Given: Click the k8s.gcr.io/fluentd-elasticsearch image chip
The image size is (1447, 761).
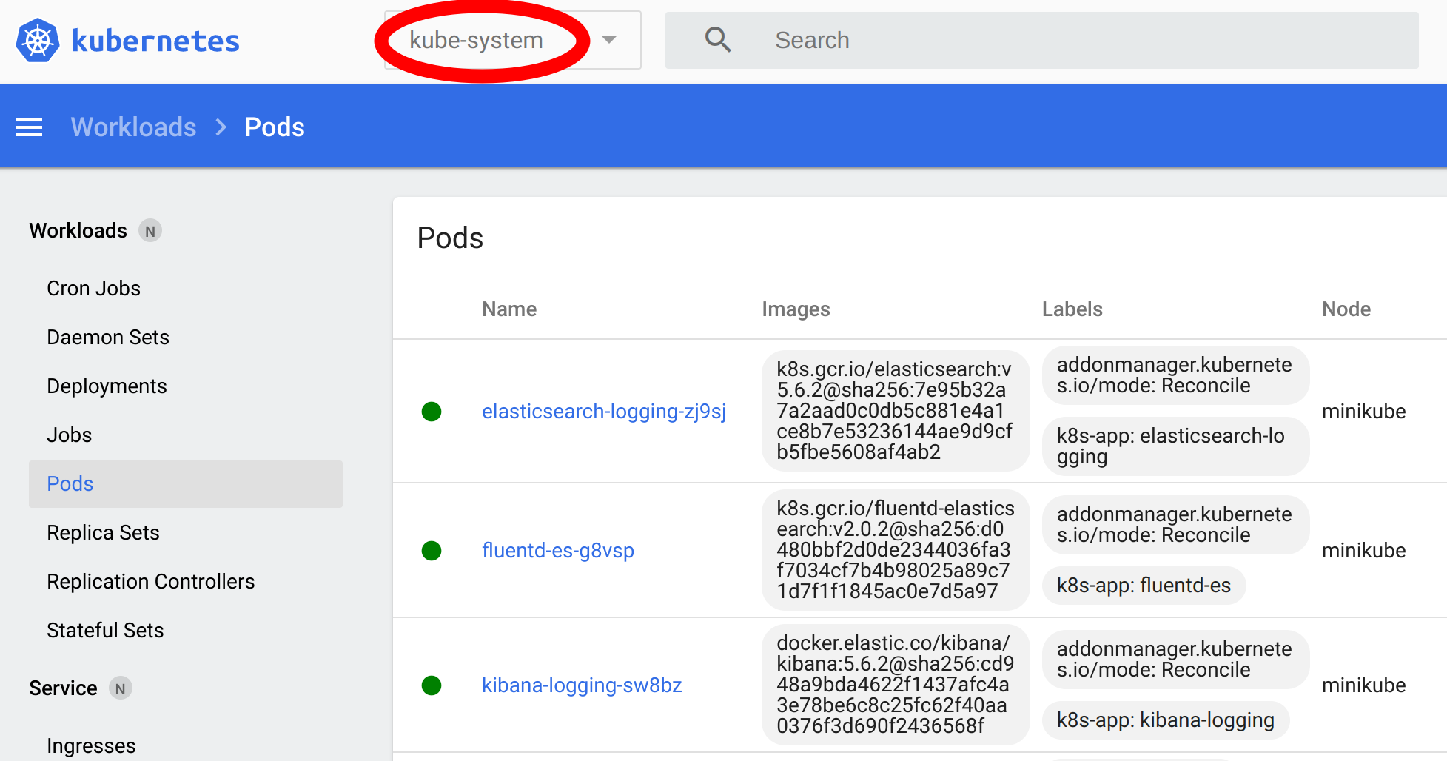Looking at the screenshot, I should pyautogui.click(x=896, y=550).
